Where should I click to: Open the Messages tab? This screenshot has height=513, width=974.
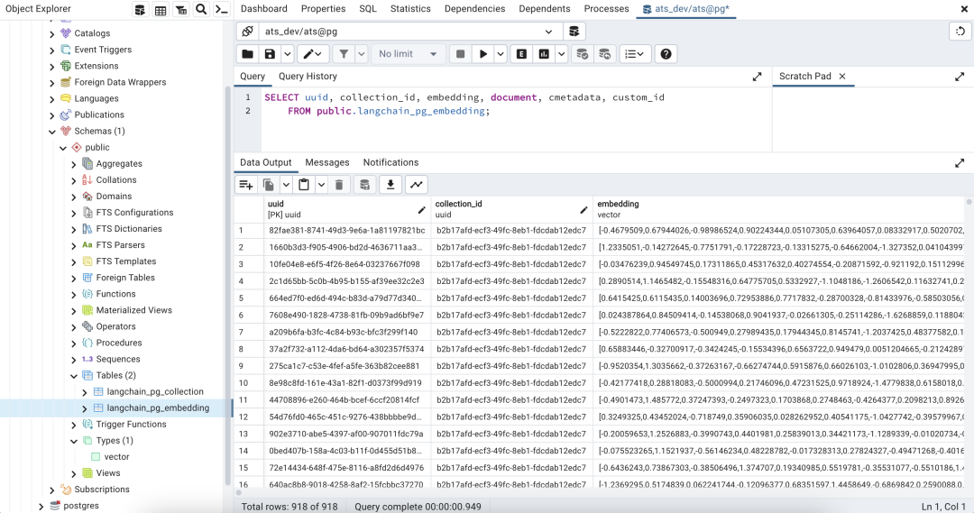tap(327, 162)
